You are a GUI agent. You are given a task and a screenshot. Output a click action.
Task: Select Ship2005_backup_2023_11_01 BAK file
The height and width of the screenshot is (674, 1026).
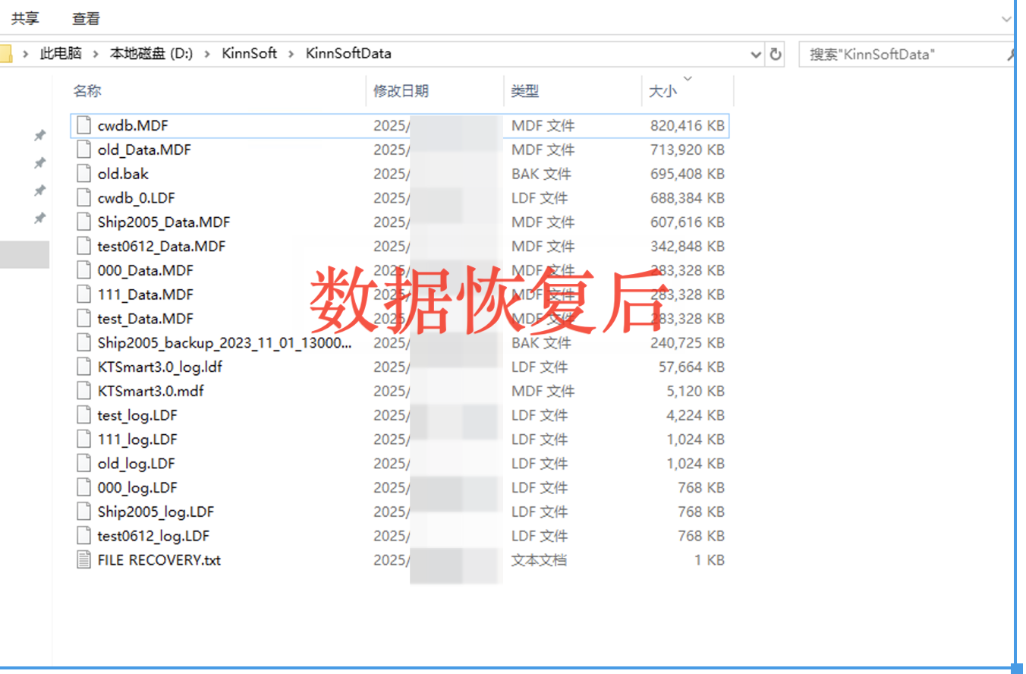click(x=224, y=343)
